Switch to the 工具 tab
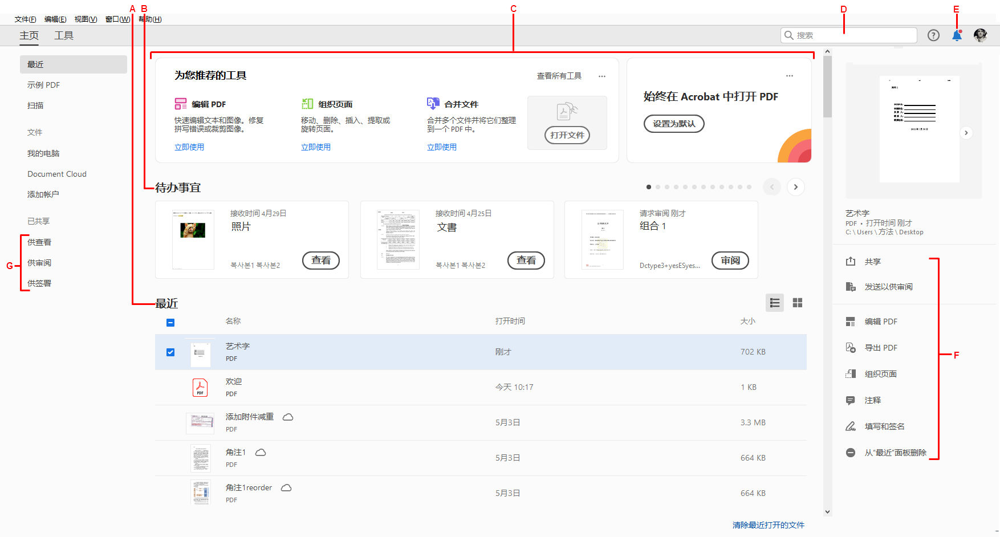This screenshot has width=1000, height=537. [64, 35]
